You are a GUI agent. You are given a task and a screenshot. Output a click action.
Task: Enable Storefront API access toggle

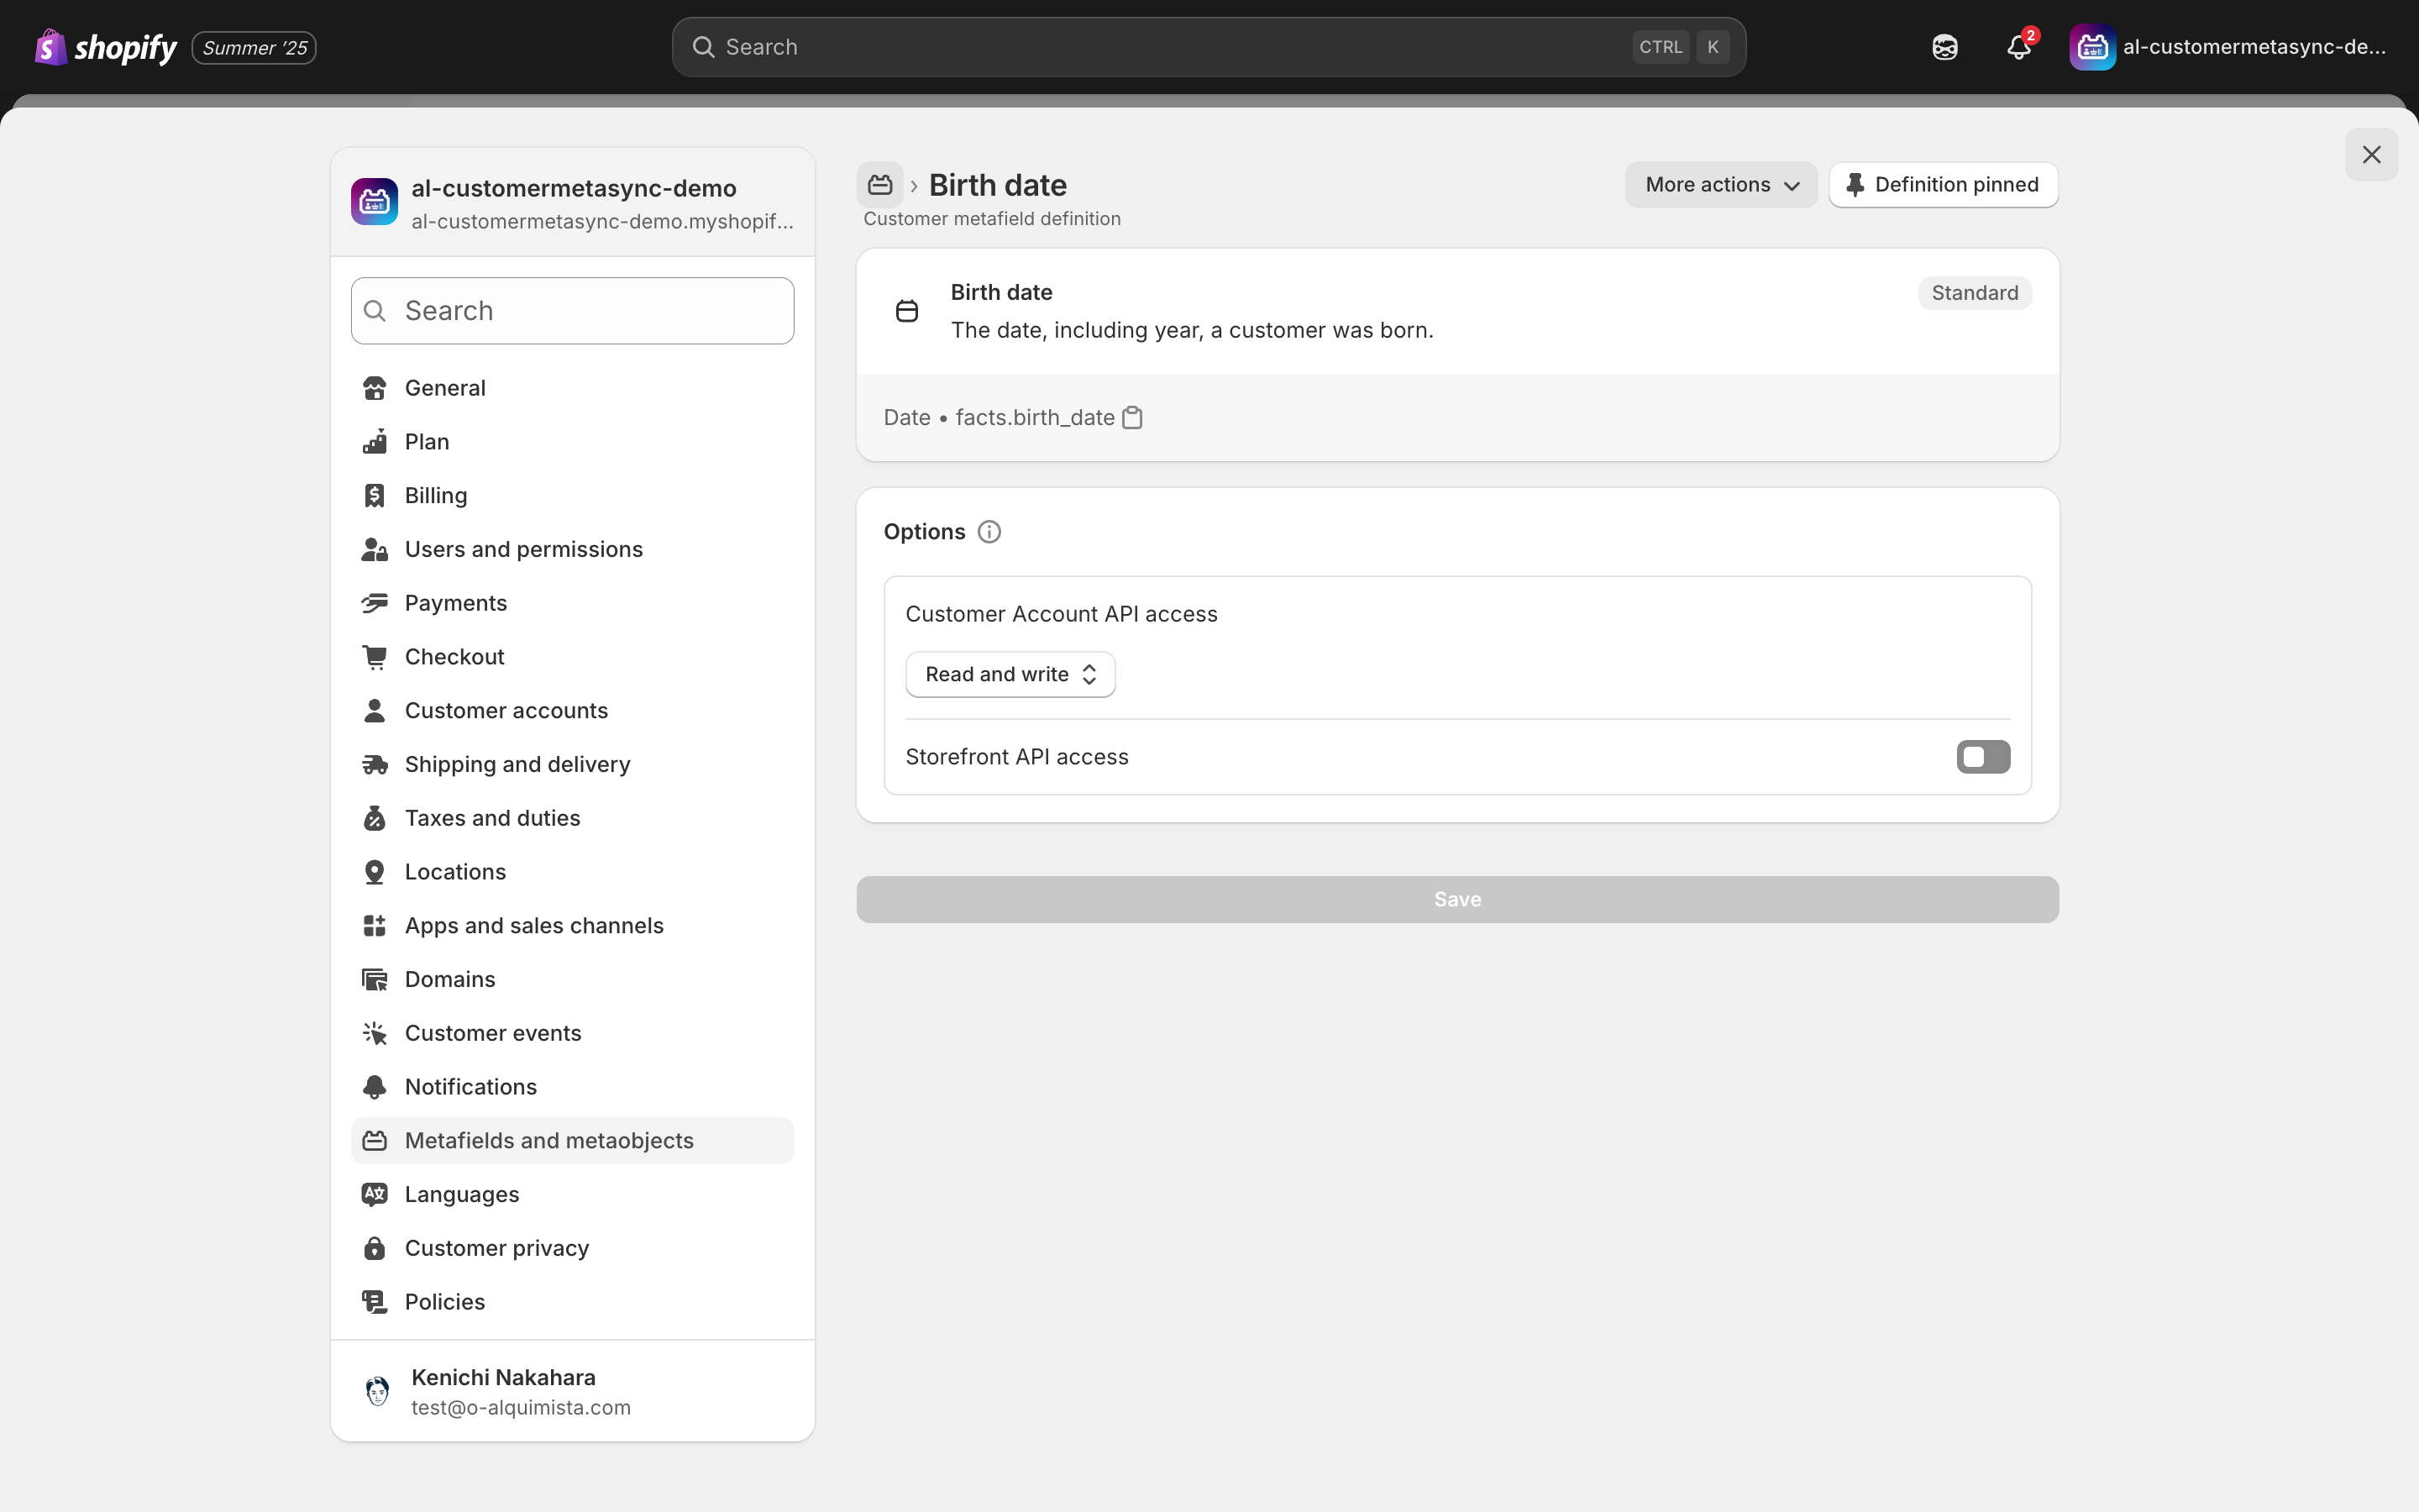(x=1983, y=757)
